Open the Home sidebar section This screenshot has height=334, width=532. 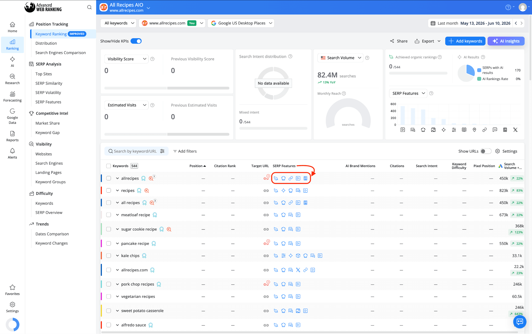(x=12, y=27)
